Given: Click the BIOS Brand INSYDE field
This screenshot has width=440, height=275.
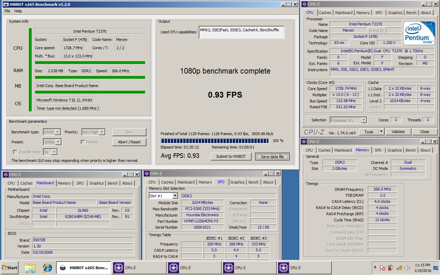Looking at the screenshot, I should click(83, 240).
